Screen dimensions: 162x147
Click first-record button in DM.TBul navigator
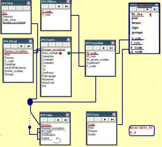pos(5,8)
